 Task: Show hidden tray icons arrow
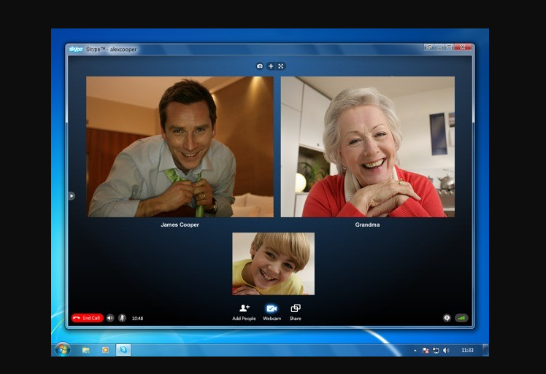click(x=415, y=351)
